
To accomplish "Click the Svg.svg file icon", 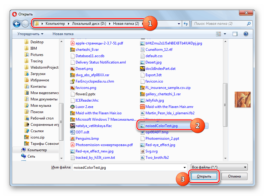I will tap(142, 151).
